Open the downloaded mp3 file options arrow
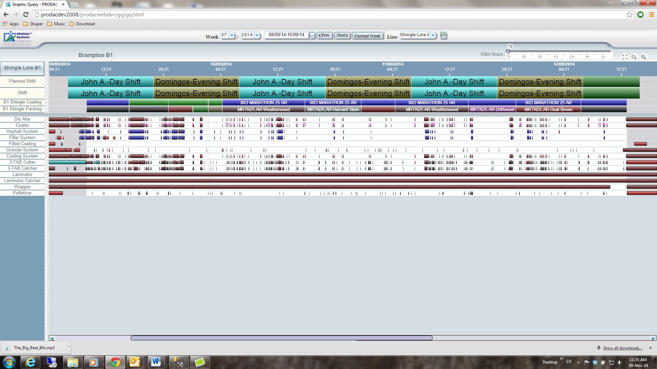The image size is (657, 369). [69, 347]
